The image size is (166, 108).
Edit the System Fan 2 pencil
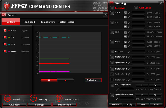[x=129, y=63]
